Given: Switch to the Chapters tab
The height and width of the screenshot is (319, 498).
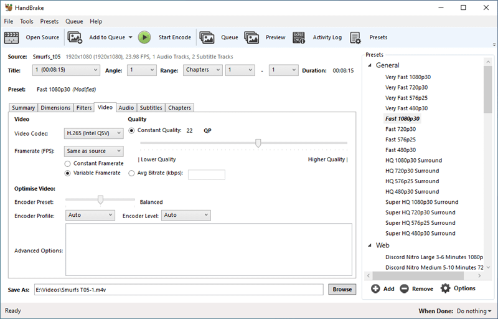Looking at the screenshot, I should pyautogui.click(x=179, y=108).
